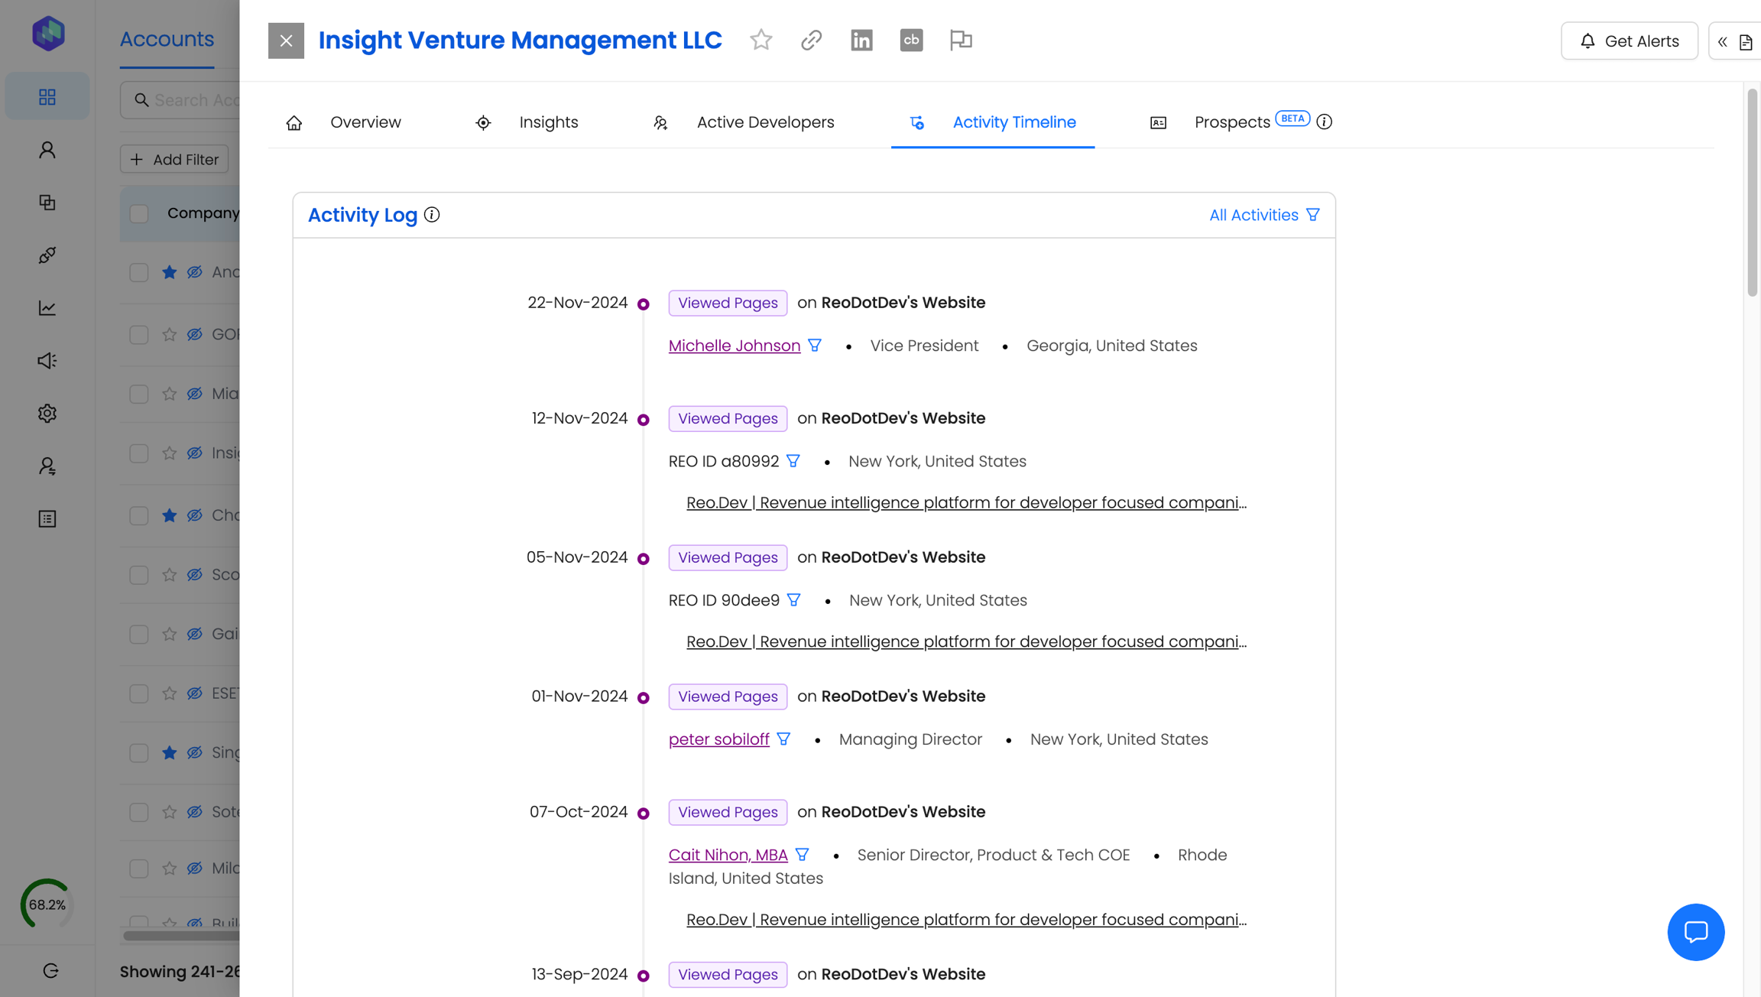This screenshot has width=1761, height=997.
Task: Switch to the Active Developers tab
Action: pyautogui.click(x=764, y=122)
